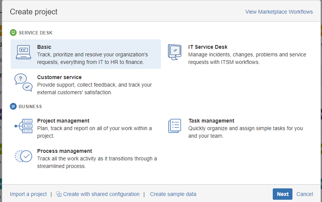Viewport: 322px width, 202px height.
Task: Click the shared configuration copy icon
Action: tap(58, 194)
